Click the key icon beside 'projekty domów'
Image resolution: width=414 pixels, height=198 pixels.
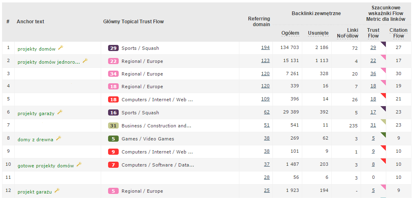[61, 48]
